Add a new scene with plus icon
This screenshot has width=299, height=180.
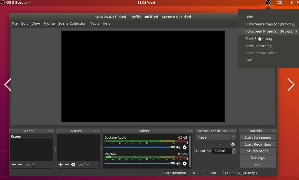pyautogui.click(x=14, y=165)
